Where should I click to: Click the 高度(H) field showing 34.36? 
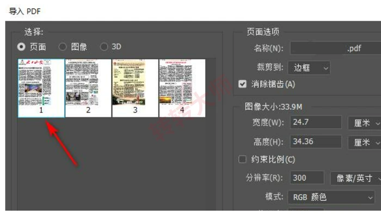[x=316, y=142]
